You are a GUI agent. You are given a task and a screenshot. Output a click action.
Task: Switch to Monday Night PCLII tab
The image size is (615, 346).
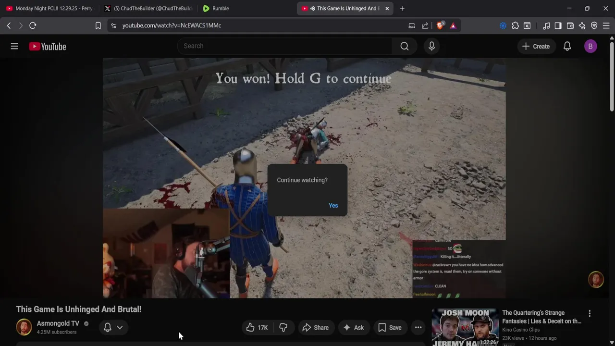[x=49, y=8]
